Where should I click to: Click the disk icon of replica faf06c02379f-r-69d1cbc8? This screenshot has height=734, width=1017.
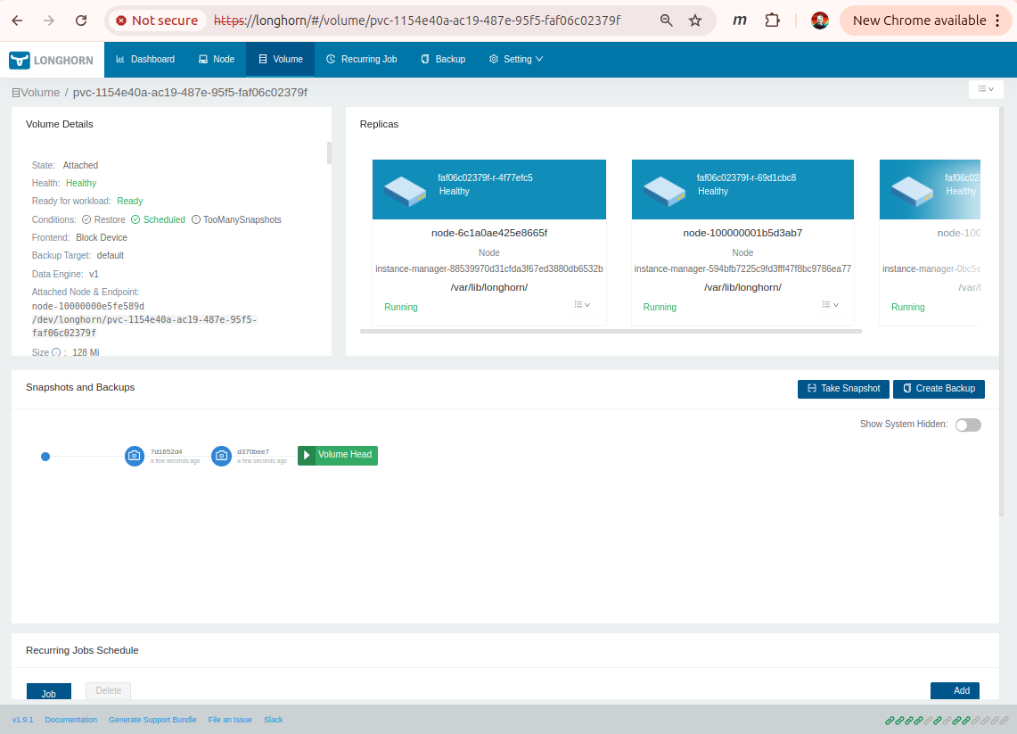click(x=664, y=191)
